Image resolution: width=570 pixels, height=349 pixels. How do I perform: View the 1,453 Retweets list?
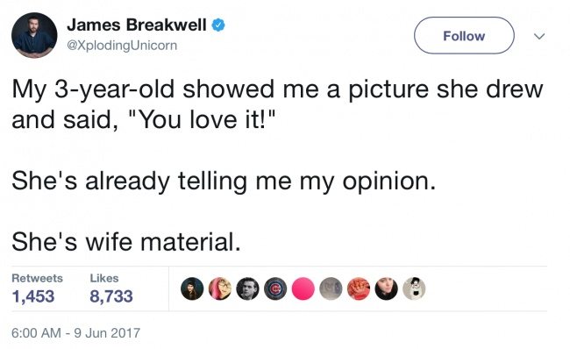point(37,288)
